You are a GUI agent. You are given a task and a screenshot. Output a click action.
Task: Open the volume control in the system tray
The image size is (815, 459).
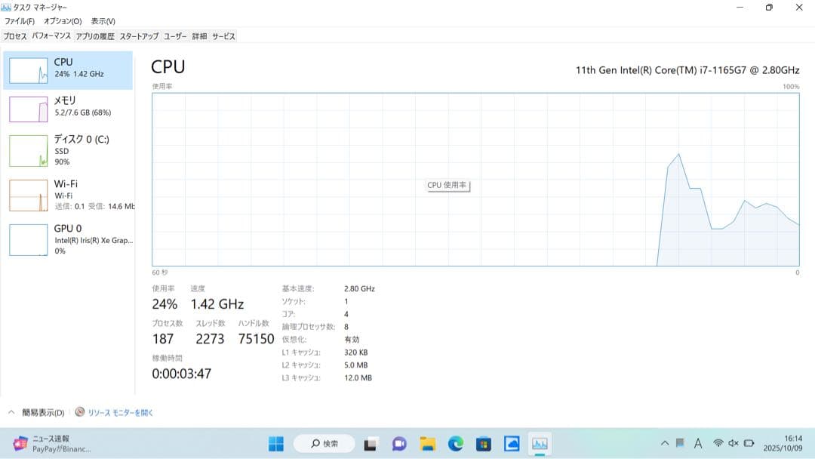(x=733, y=443)
